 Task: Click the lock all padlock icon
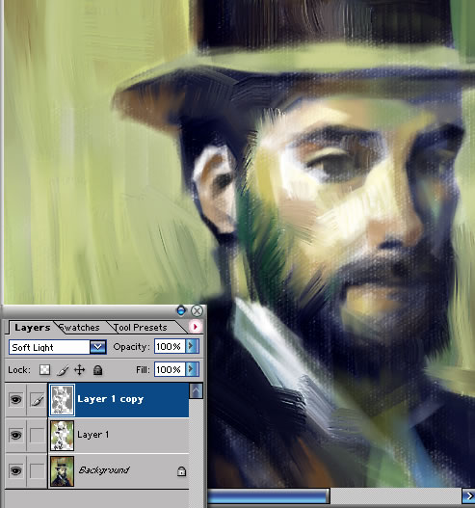[97, 369]
